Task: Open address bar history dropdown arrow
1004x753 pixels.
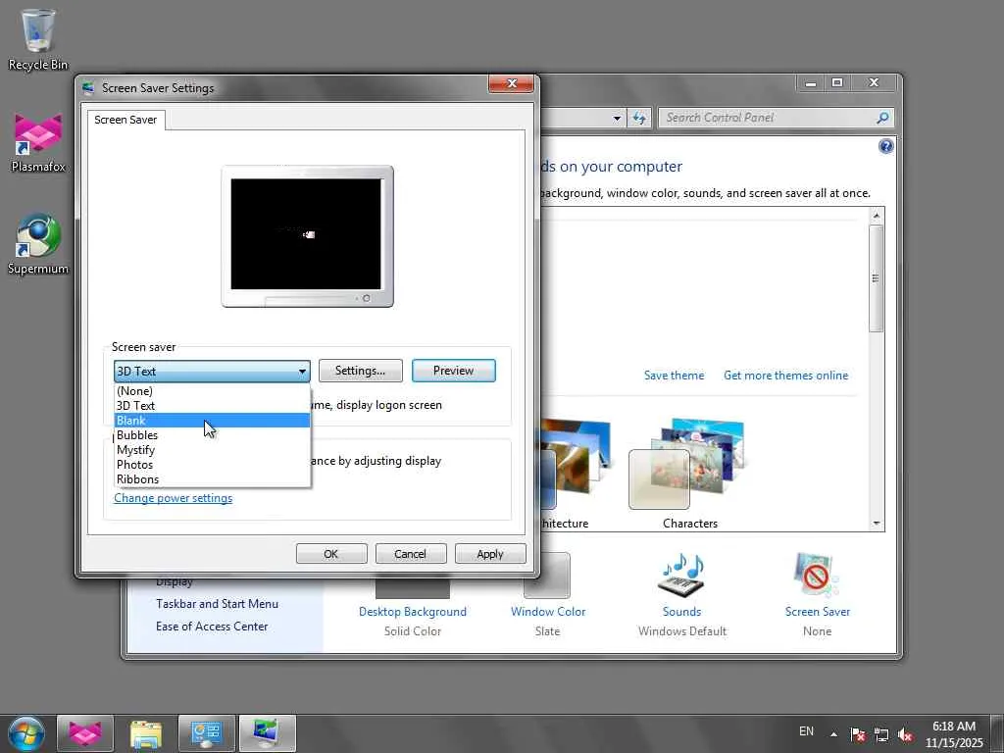Action: click(617, 118)
